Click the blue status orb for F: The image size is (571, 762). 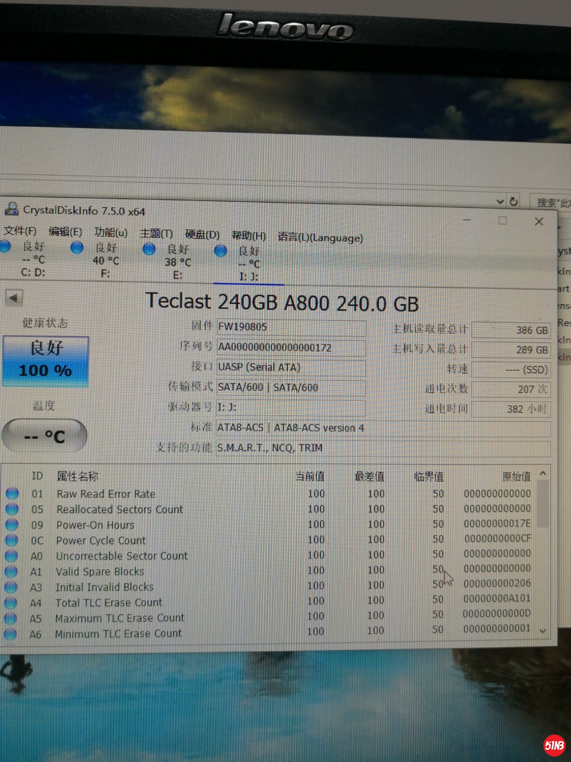(x=77, y=248)
